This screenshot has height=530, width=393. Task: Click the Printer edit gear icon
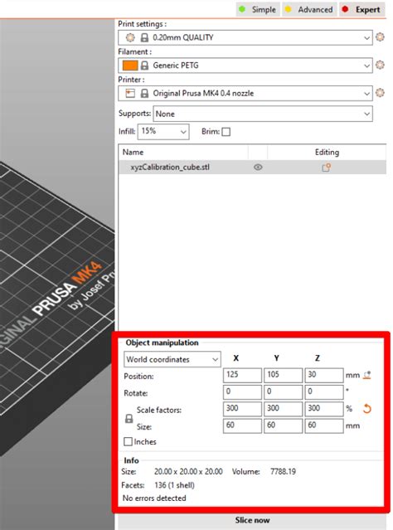pyautogui.click(x=381, y=92)
